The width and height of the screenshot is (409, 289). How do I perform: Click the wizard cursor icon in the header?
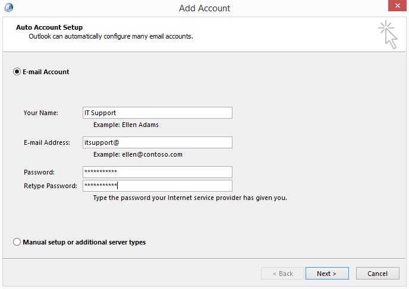pos(388,34)
